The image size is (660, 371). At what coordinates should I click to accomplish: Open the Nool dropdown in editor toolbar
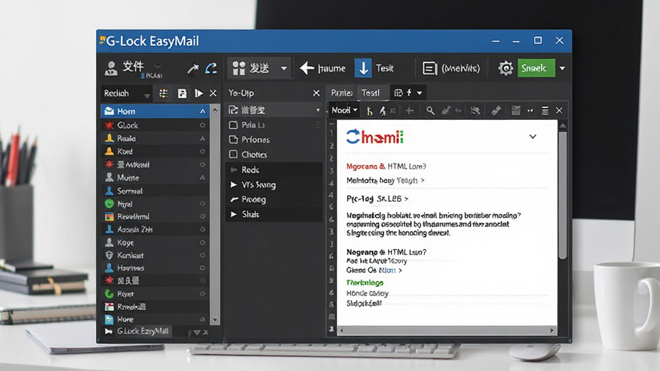tap(344, 110)
